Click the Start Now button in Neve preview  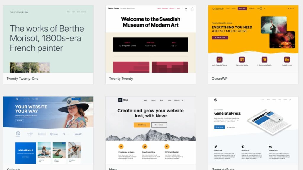tap(142, 125)
